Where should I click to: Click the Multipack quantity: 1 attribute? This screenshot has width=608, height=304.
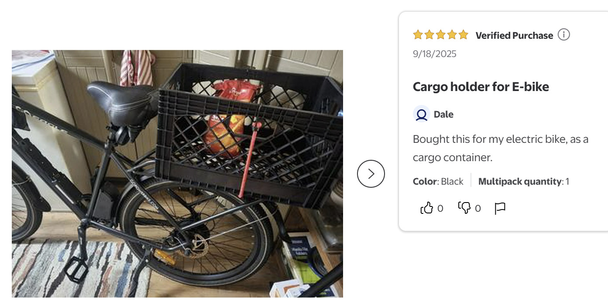pos(524,182)
